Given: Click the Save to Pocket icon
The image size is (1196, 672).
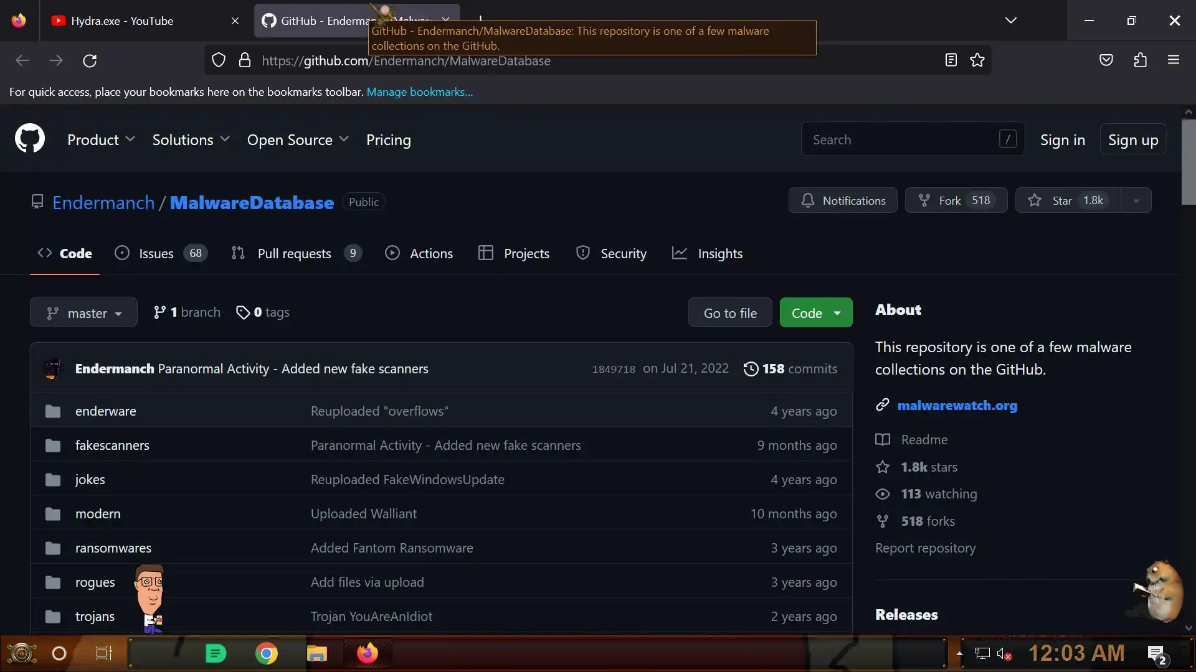Looking at the screenshot, I should tap(1106, 60).
